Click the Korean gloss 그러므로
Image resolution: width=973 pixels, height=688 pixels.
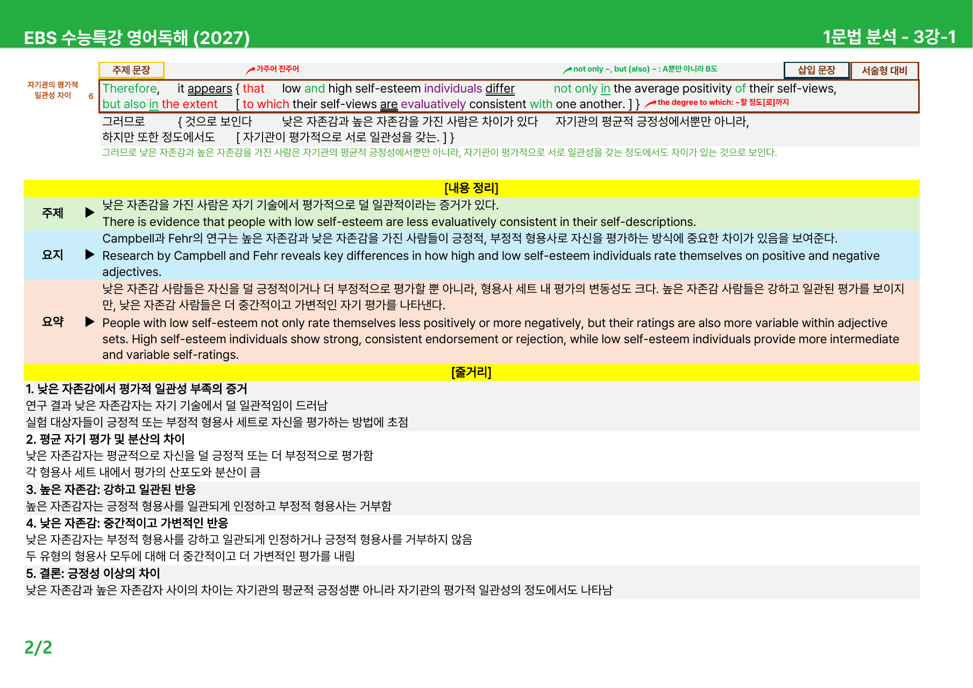click(x=124, y=122)
